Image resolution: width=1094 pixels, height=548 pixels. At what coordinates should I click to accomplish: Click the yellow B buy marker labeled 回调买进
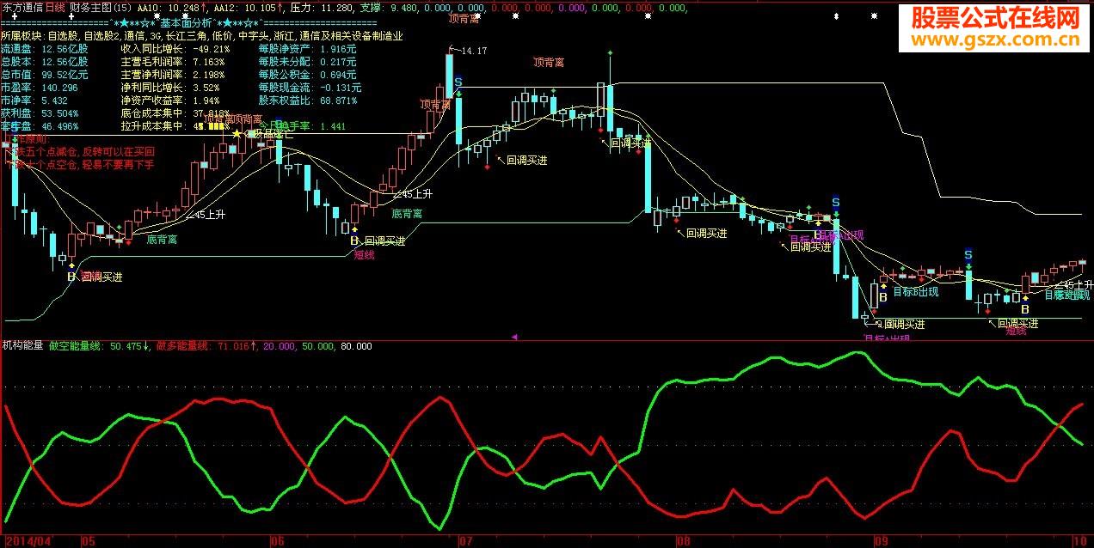[x=354, y=241]
